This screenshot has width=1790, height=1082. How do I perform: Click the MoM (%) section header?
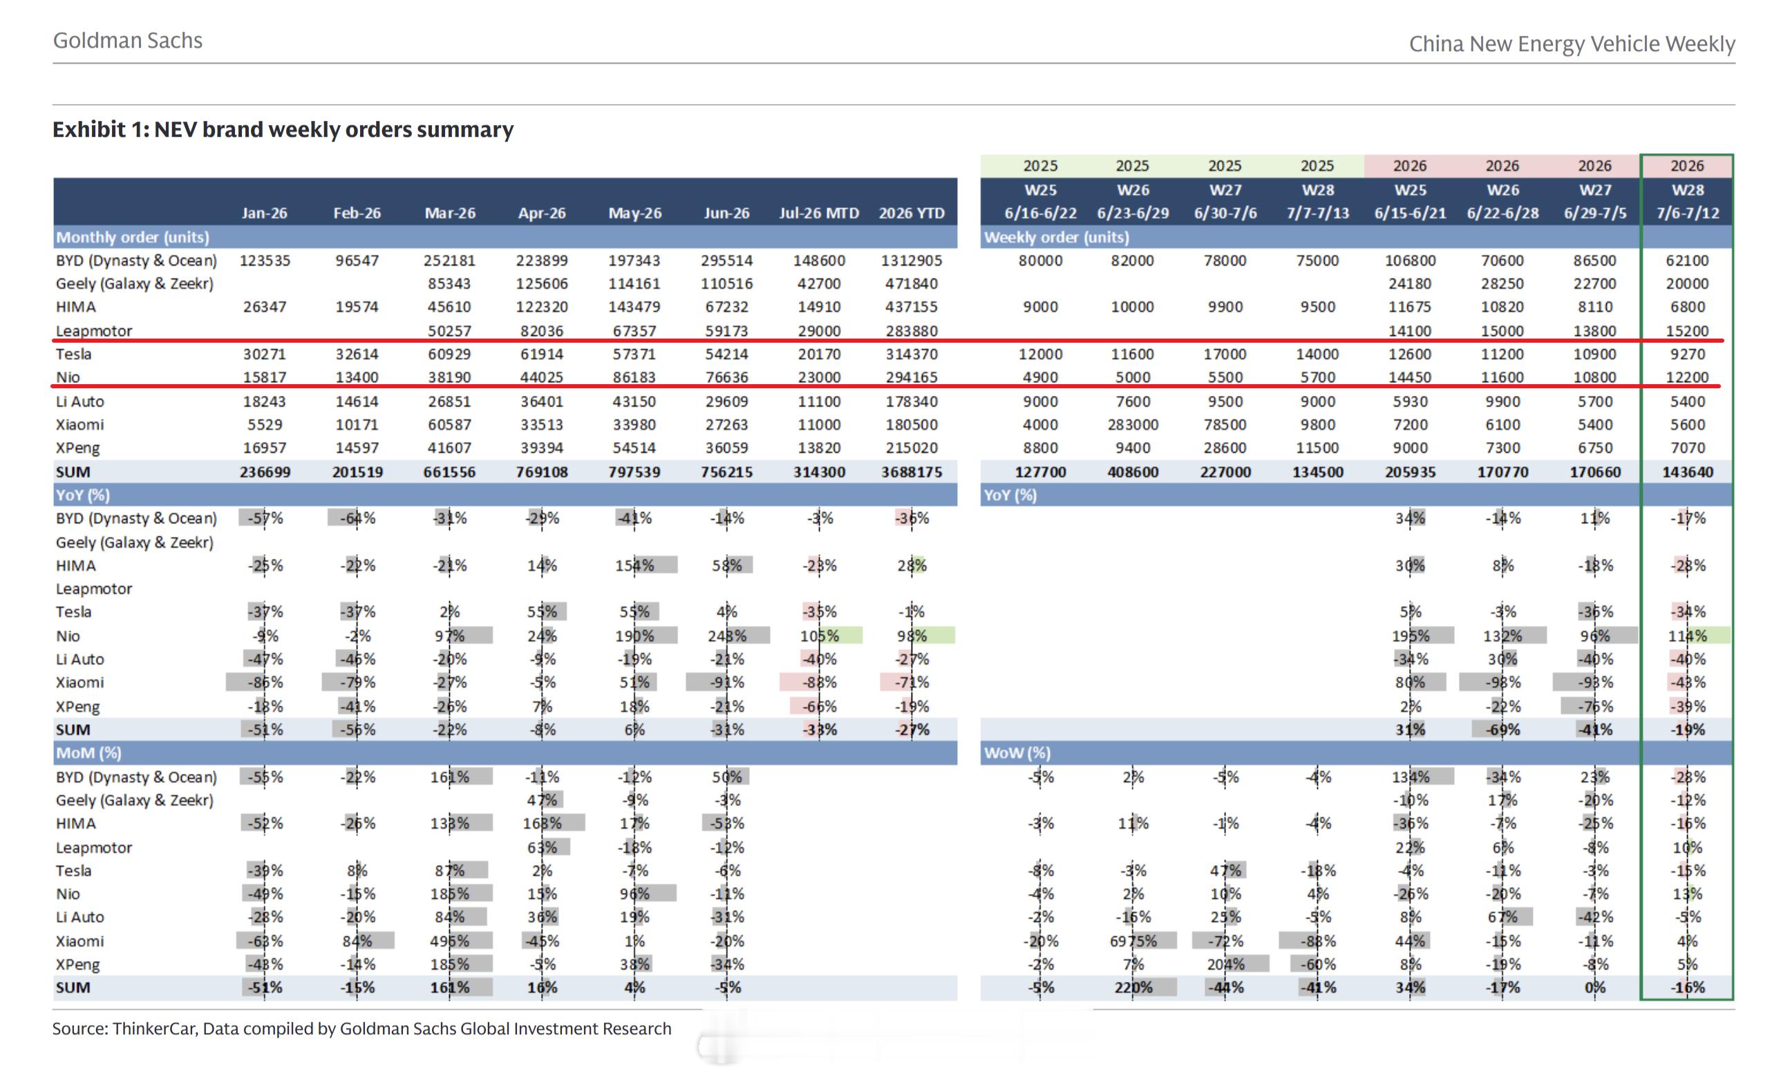coord(505,752)
